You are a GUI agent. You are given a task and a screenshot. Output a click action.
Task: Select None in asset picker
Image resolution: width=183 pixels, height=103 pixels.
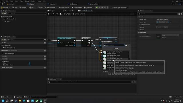tap(116, 48)
